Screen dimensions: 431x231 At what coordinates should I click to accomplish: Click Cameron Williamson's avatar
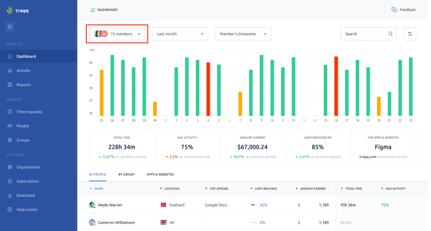pyautogui.click(x=92, y=222)
